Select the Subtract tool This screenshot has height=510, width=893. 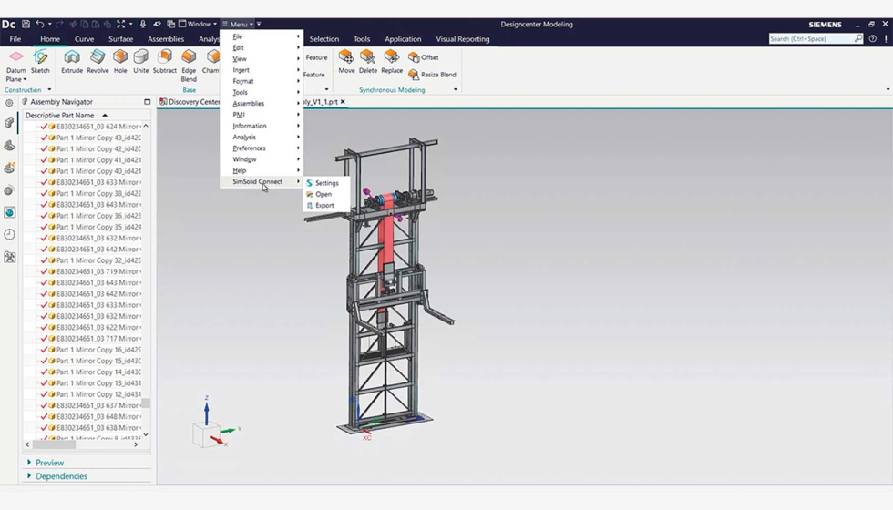pyautogui.click(x=165, y=62)
